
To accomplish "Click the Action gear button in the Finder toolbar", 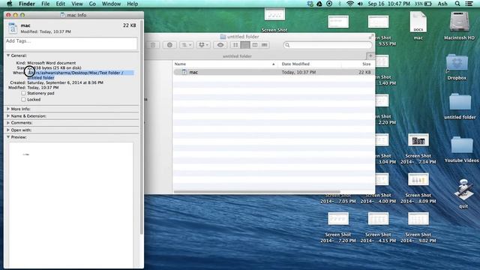I will [x=169, y=45].
